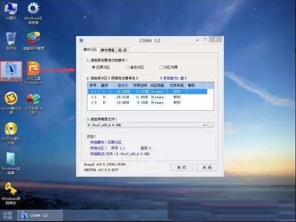Minimize the CGI64 window
The image size is (296, 222).
(x=197, y=40)
